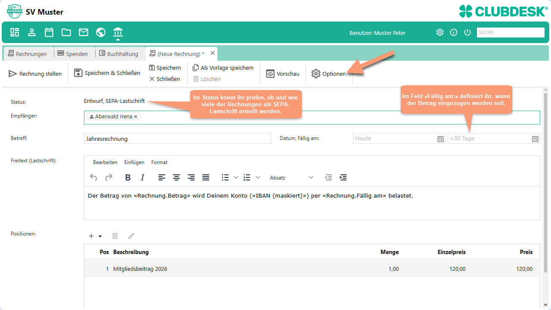Open the contacts person icon

(32, 32)
